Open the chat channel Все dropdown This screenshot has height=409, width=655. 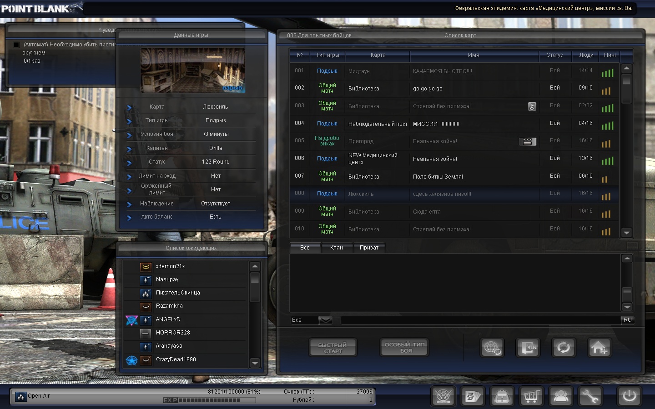tap(325, 320)
